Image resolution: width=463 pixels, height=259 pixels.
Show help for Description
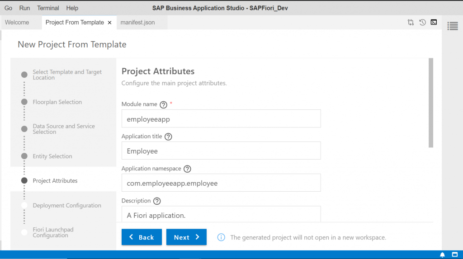coord(157,201)
